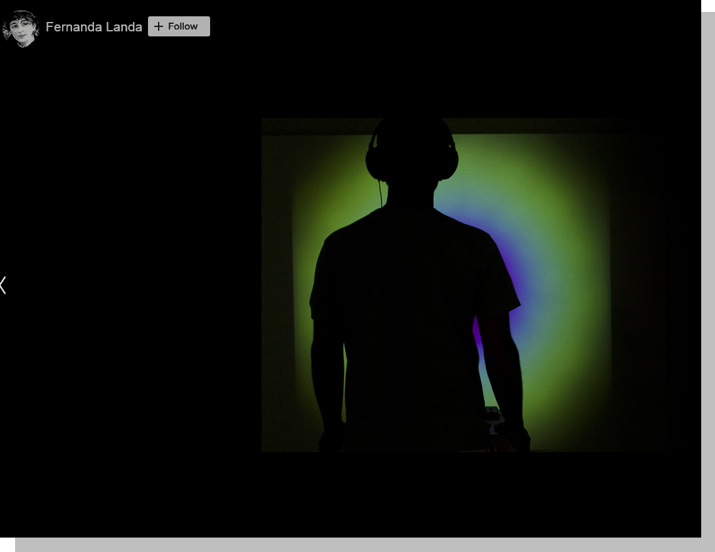The height and width of the screenshot is (552, 715).
Task: Click the plus icon on Follow button
Action: (x=159, y=26)
